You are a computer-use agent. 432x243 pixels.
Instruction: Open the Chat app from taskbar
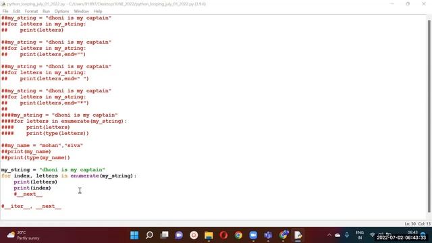click(179, 236)
